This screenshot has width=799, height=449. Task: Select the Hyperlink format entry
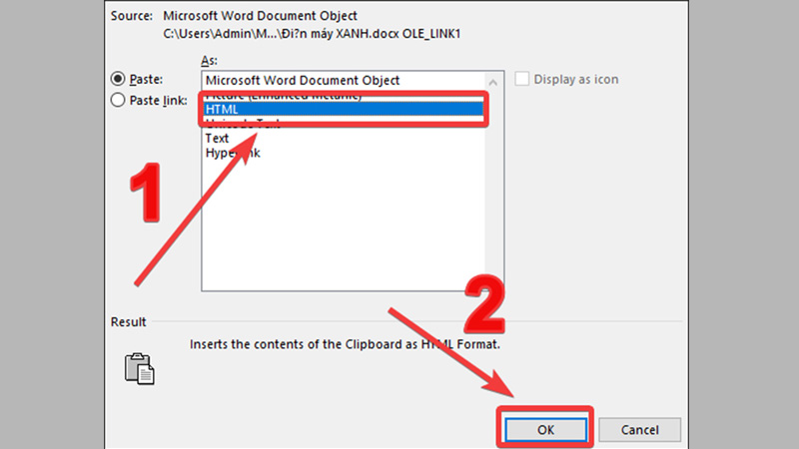[344, 153]
